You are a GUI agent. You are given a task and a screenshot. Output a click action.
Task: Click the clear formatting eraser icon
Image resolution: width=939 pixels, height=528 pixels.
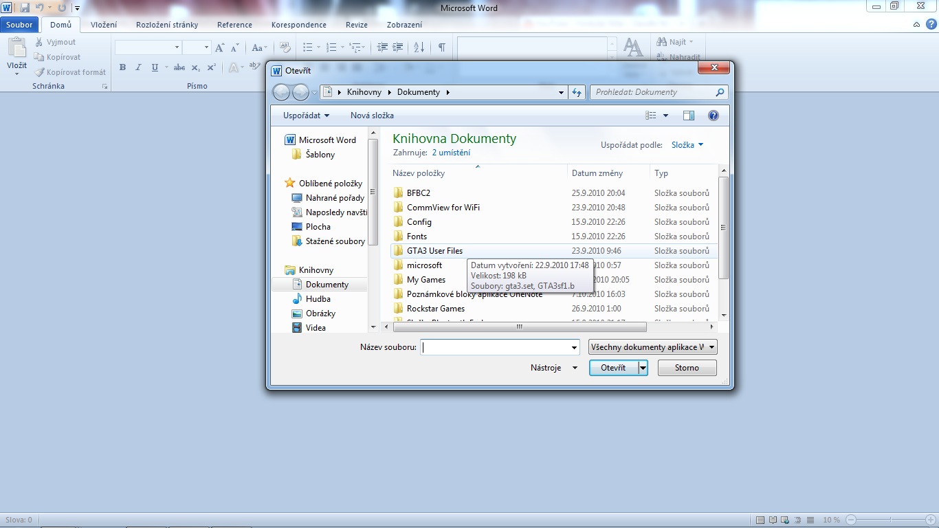coord(285,47)
